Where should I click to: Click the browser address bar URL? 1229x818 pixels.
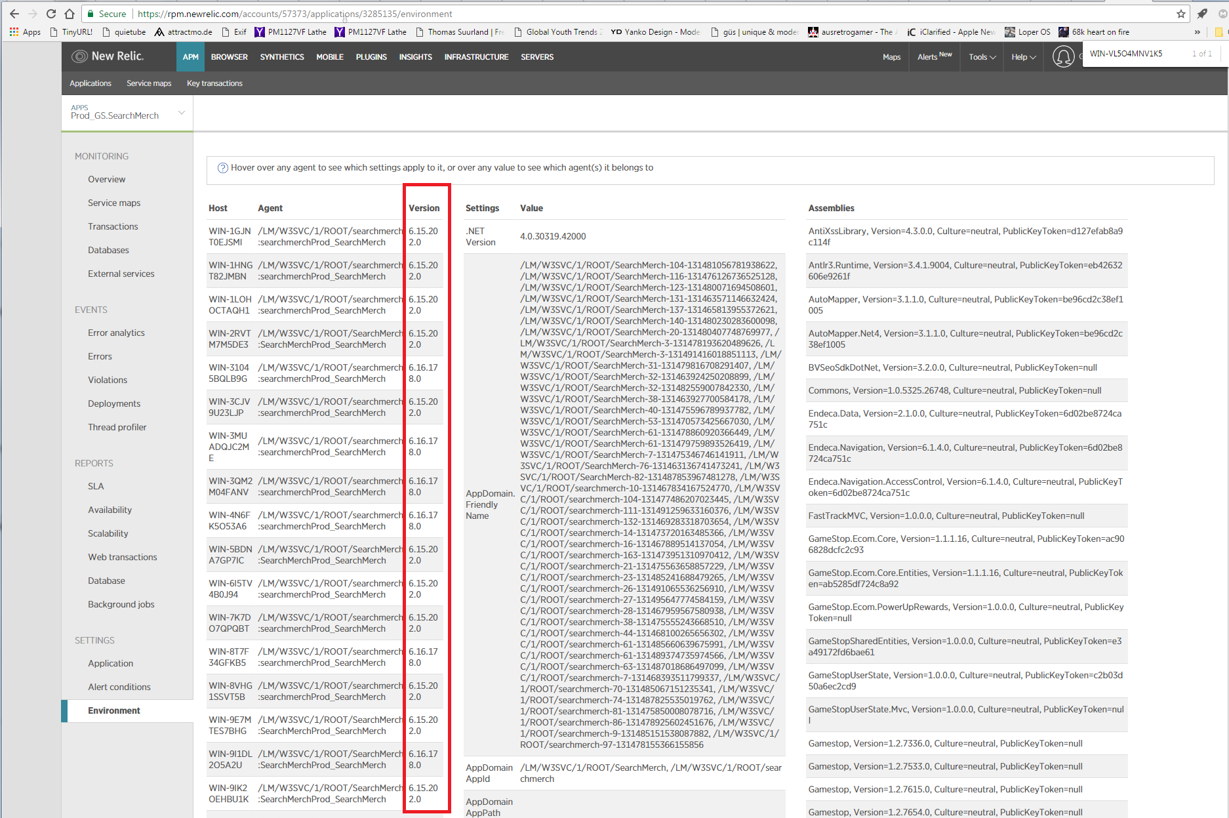tap(294, 14)
